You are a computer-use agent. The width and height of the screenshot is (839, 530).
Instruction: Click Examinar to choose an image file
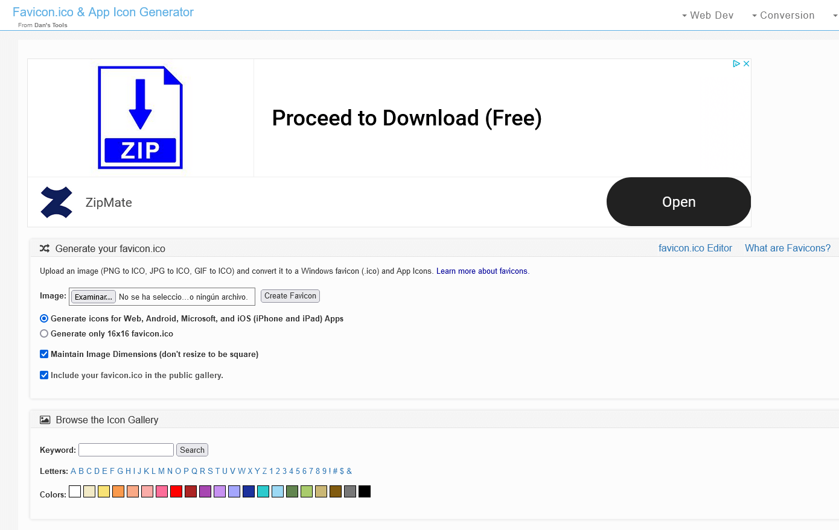tap(93, 296)
